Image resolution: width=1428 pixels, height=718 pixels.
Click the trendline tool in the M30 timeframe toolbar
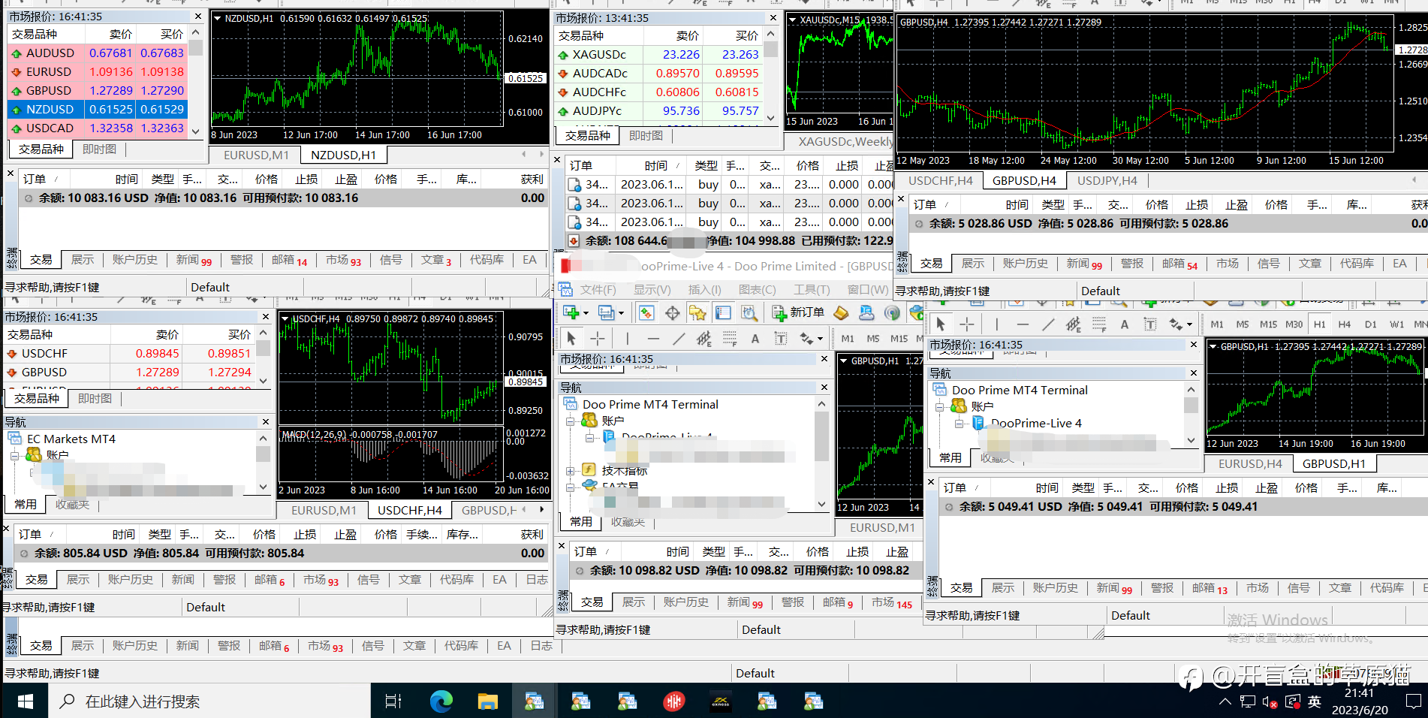(1048, 324)
